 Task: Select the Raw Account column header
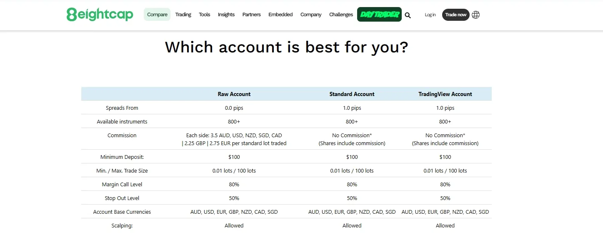point(234,94)
